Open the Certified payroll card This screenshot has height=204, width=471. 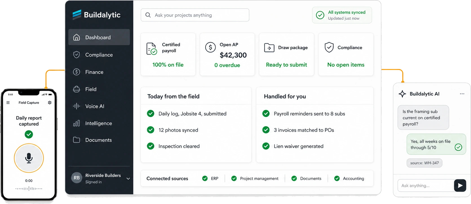(168, 54)
